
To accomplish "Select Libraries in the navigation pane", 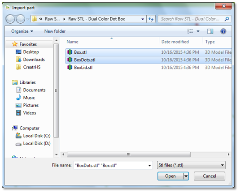I will tap(27, 82).
